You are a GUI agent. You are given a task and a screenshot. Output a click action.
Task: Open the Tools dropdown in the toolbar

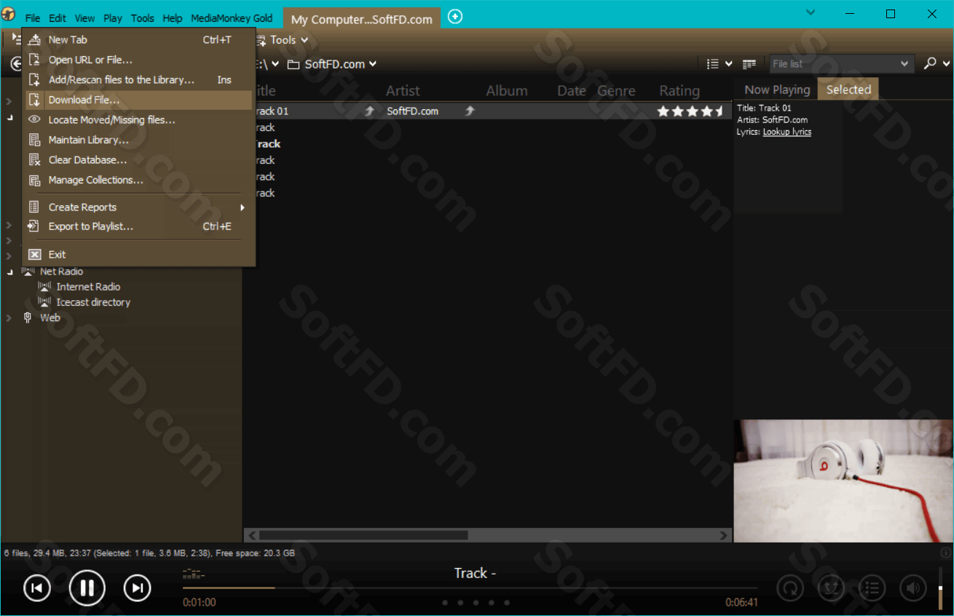[283, 40]
